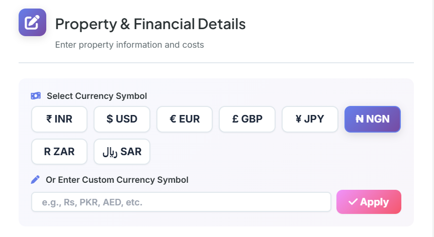Click the 'Or Enter Custom Currency Symbol' label
Image resolution: width=434 pixels, height=237 pixels.
coord(117,179)
